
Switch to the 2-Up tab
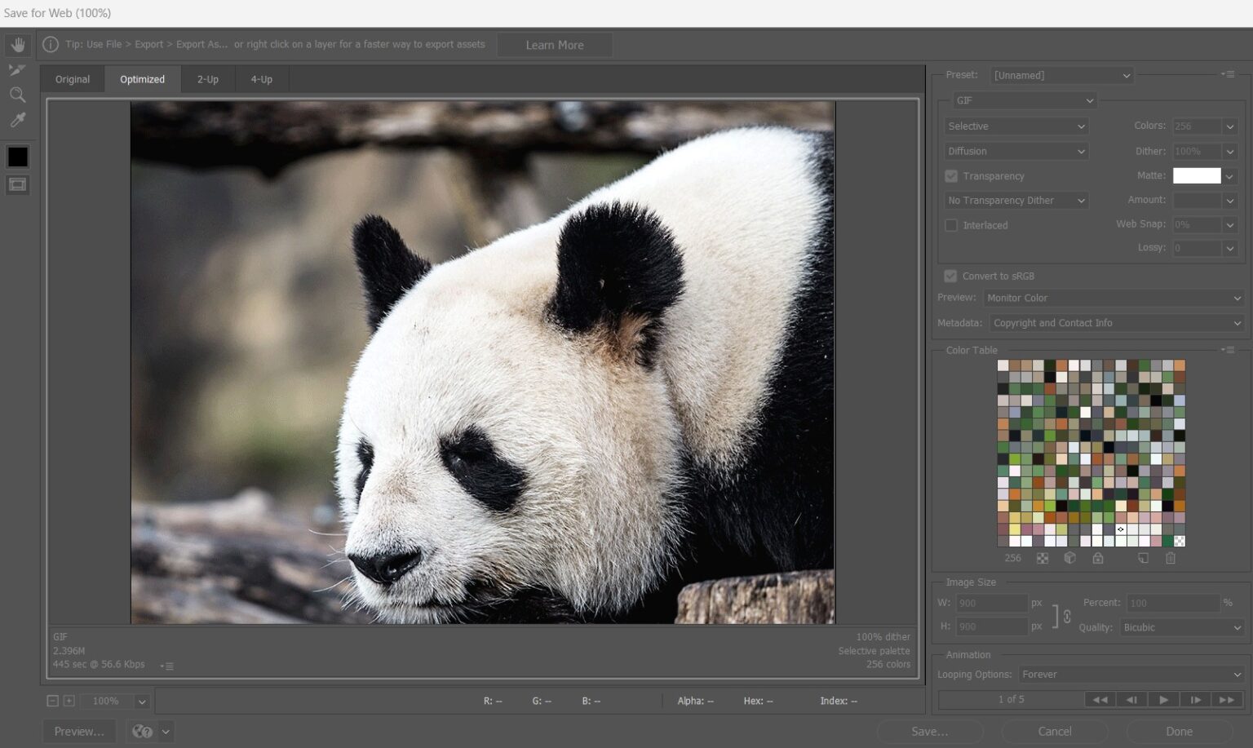(x=207, y=78)
